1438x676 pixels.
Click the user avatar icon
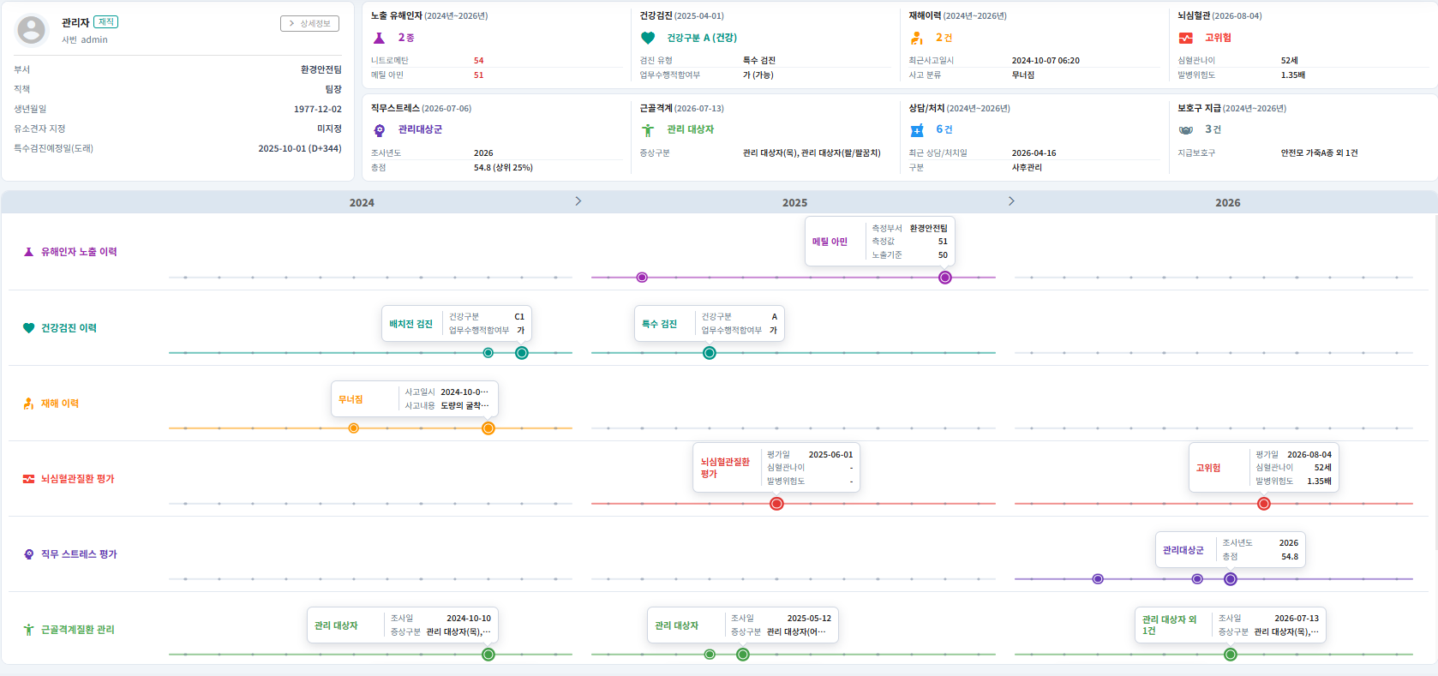[32, 30]
